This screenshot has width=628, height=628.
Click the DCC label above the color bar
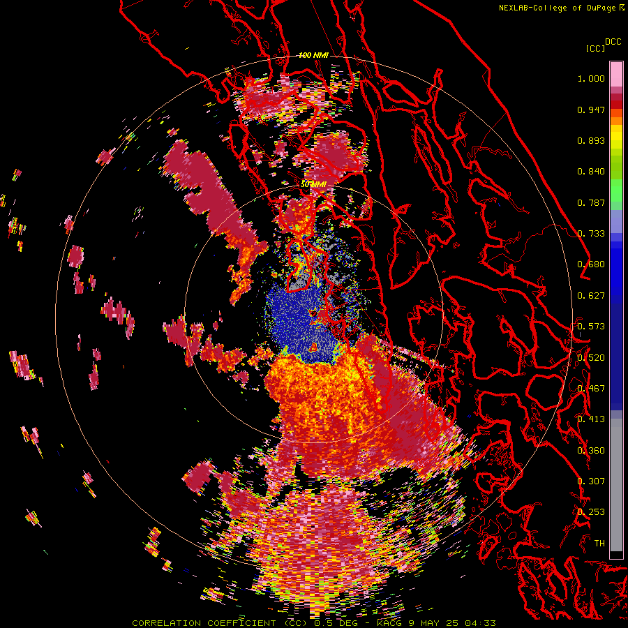click(613, 42)
